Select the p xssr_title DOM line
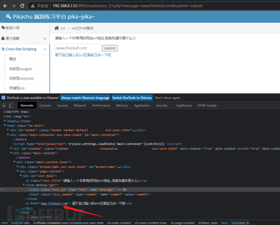Viewport: 280px width, 225px height. [x=86, y=181]
